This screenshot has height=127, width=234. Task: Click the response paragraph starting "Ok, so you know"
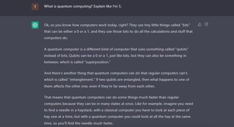tap(118, 31)
